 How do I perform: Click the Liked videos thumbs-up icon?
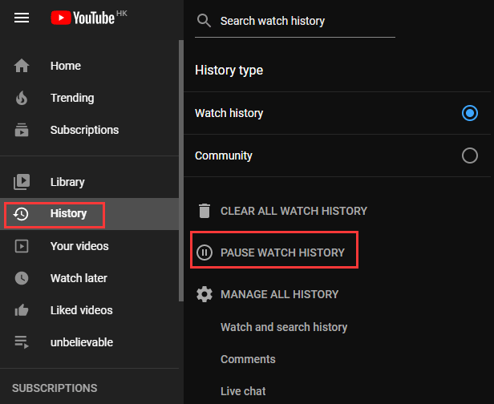pos(22,310)
